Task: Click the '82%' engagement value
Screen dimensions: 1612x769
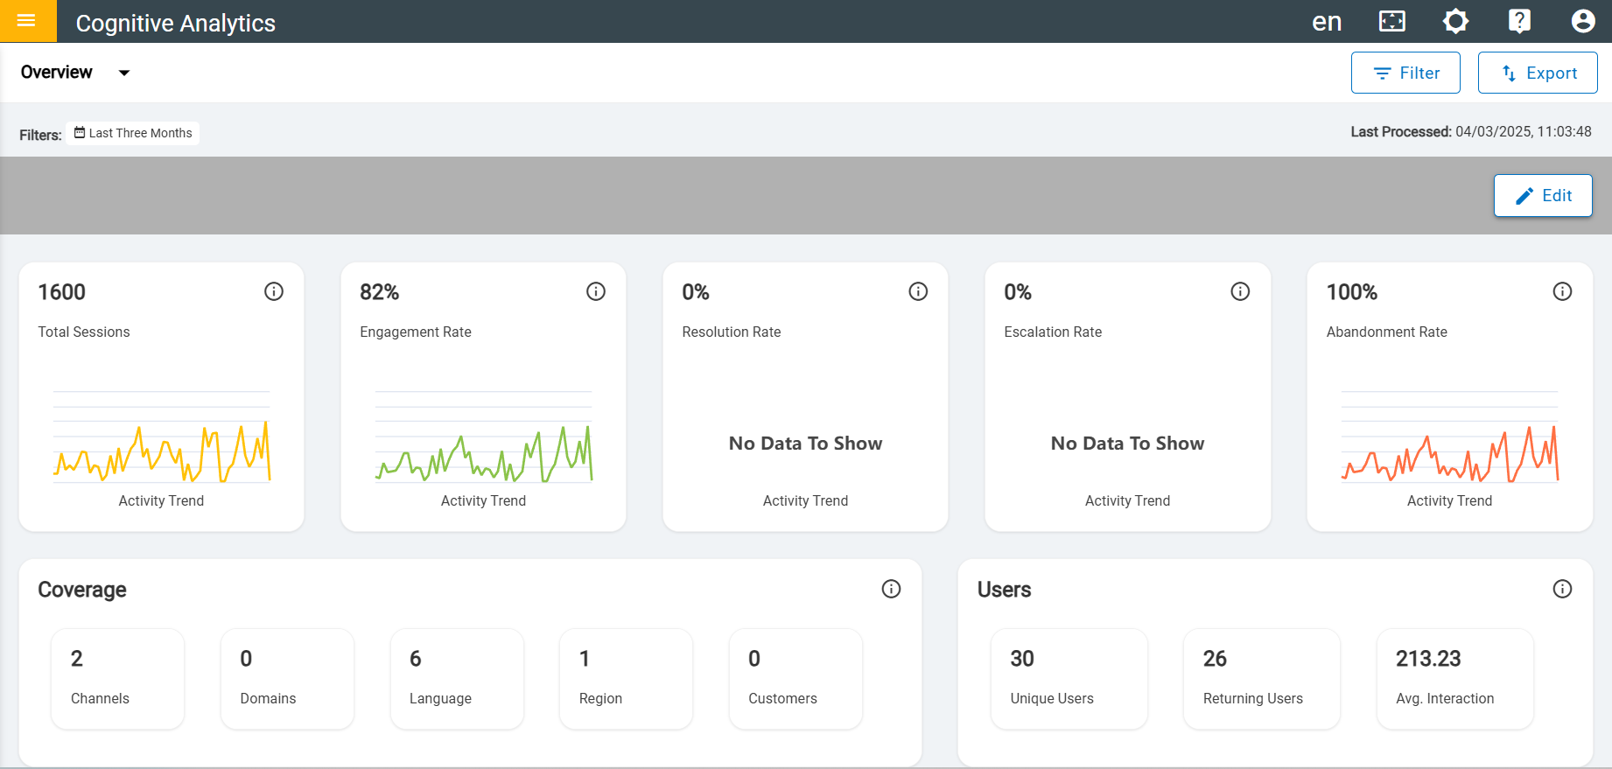Action: (x=379, y=292)
